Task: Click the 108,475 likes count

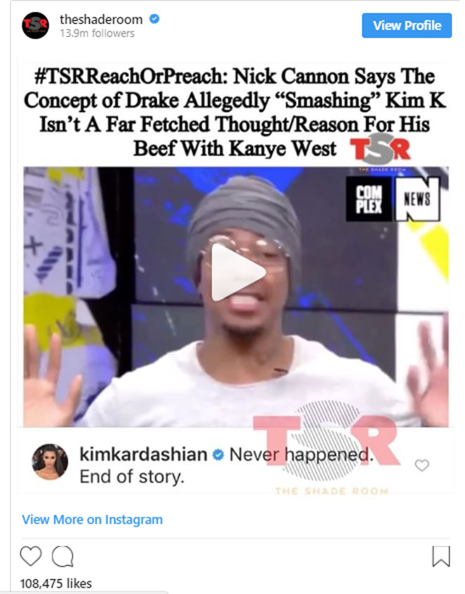Action: 56,583
